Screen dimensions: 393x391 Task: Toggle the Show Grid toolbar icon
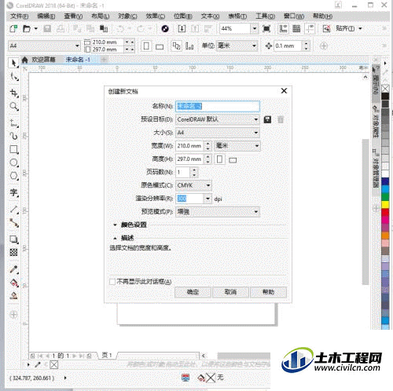pyautogui.click(x=296, y=28)
